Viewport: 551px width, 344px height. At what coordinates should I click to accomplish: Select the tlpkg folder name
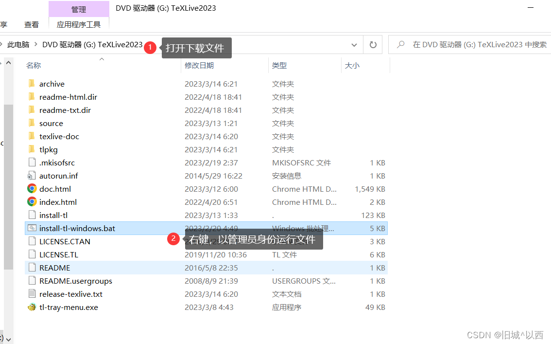coord(49,149)
